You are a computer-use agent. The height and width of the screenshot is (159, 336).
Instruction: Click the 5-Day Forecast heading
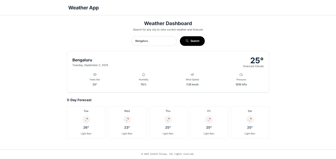79,100
